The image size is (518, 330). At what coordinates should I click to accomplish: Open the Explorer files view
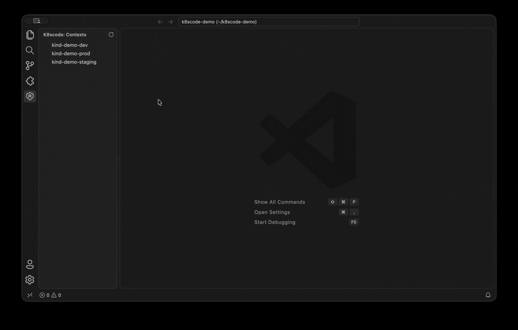point(30,35)
